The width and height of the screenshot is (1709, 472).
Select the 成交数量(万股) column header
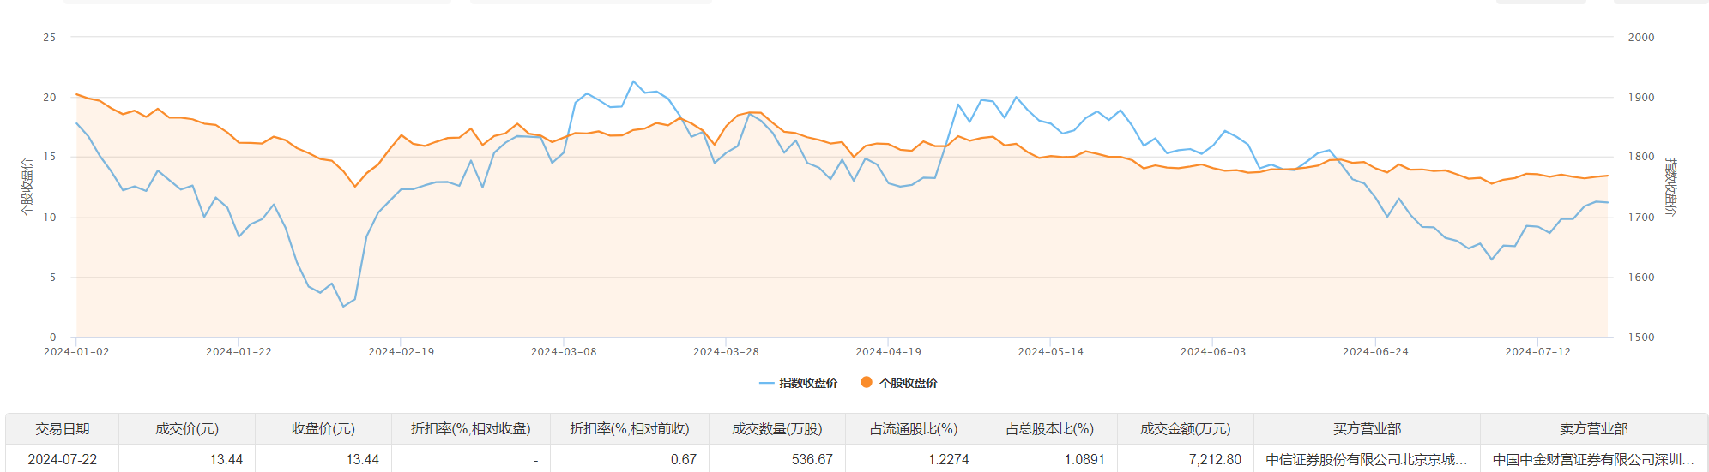[777, 429]
